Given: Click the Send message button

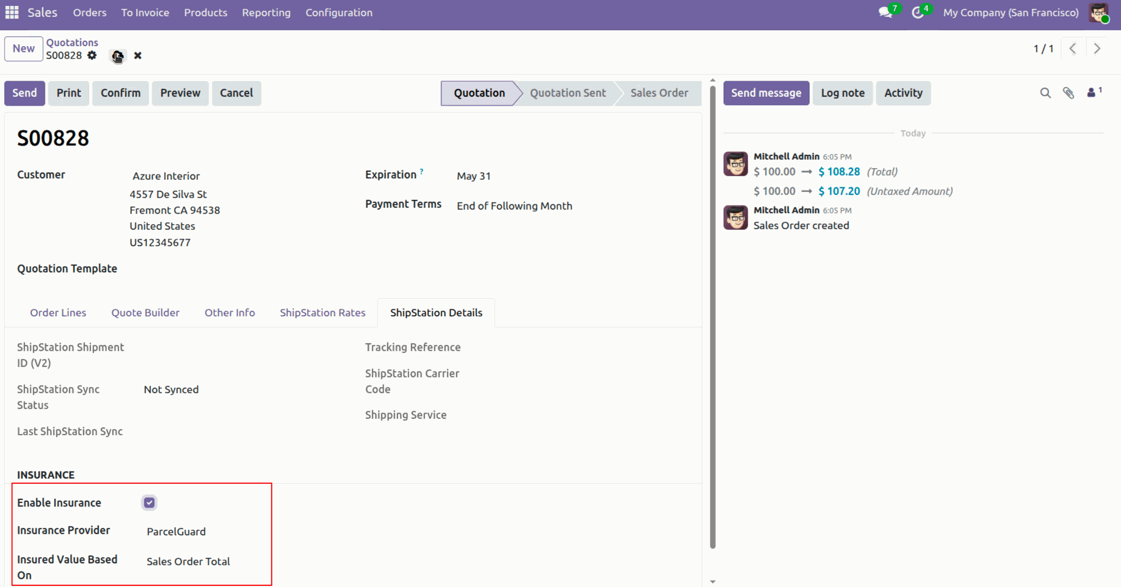Looking at the screenshot, I should pyautogui.click(x=766, y=93).
